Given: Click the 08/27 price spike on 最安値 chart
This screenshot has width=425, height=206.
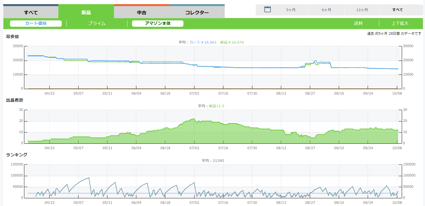Looking at the screenshot, I should click(315, 61).
